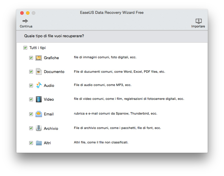Click the Audio music note icon
Viewport: 224px width, 176px height.
pos(39,85)
